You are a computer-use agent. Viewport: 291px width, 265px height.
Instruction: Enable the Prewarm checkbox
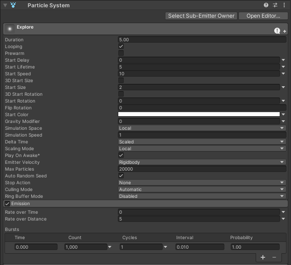pos(121,53)
